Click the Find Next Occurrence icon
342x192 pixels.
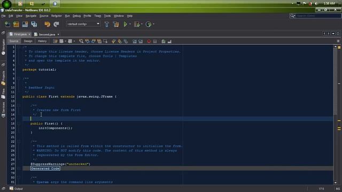[94, 41]
